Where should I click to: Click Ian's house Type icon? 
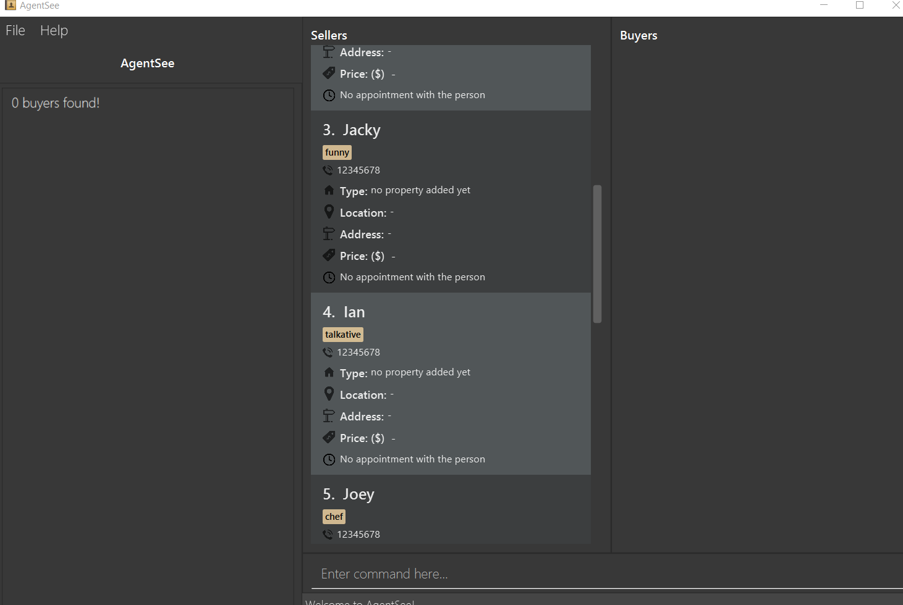[x=329, y=372]
